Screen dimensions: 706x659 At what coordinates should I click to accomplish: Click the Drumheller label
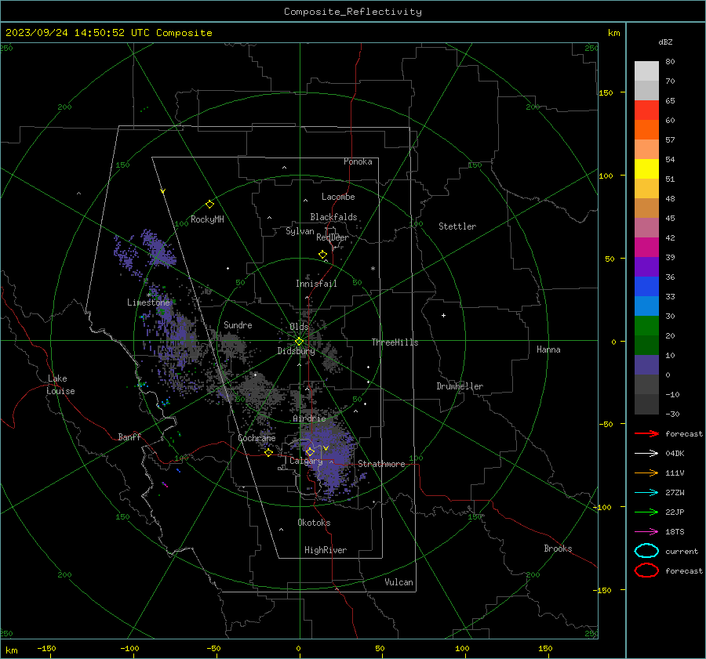click(x=460, y=386)
